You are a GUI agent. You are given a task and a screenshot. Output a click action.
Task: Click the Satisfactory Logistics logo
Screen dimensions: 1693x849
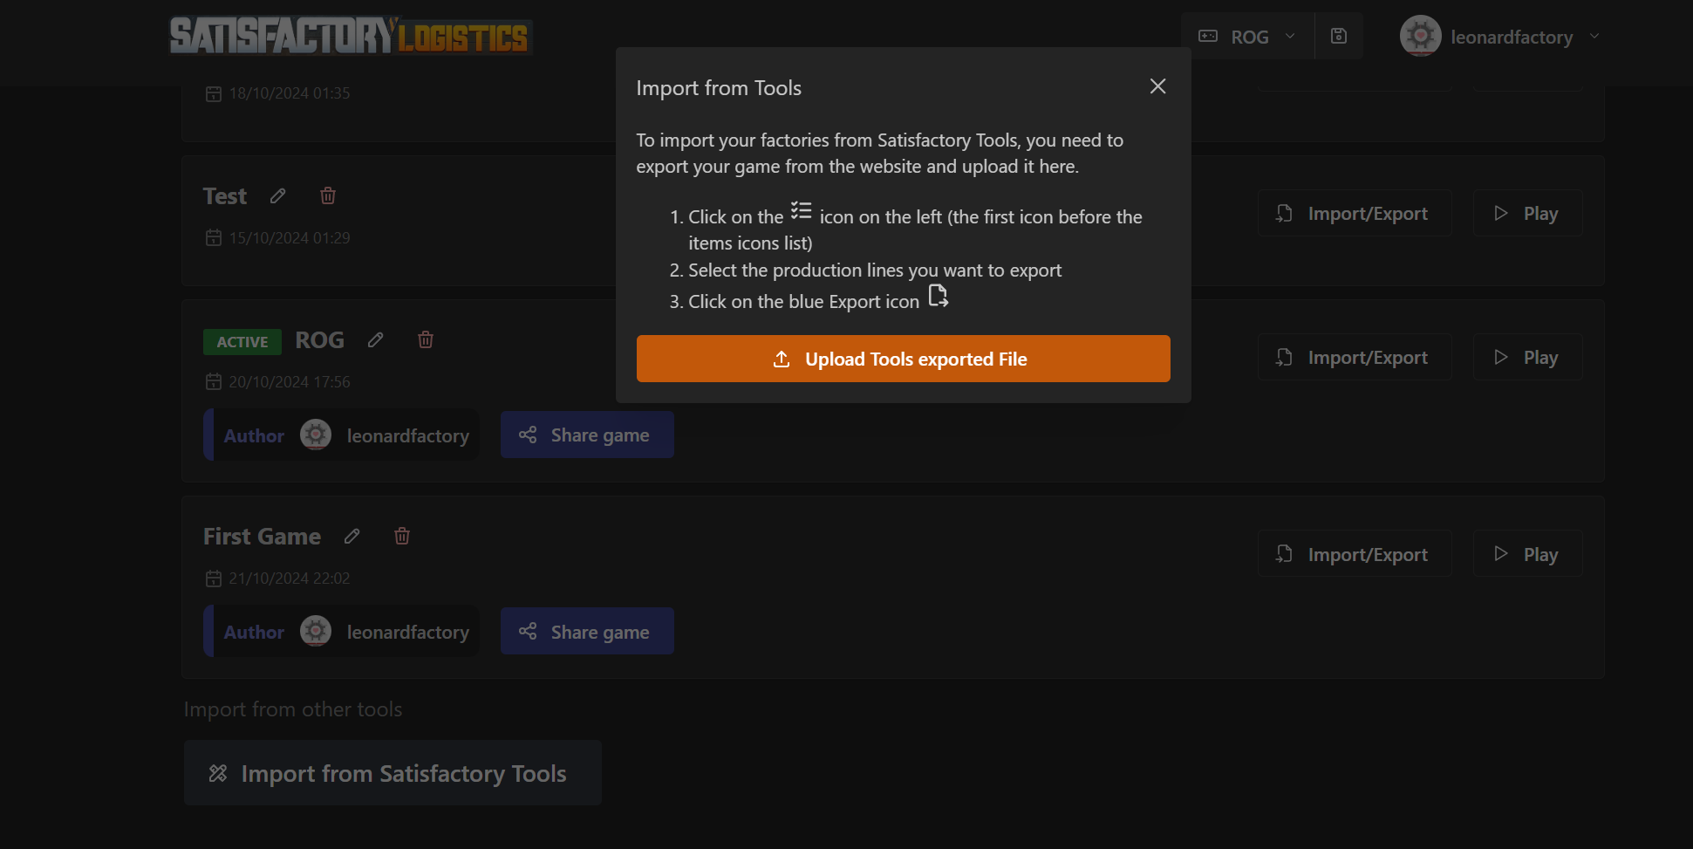click(350, 36)
